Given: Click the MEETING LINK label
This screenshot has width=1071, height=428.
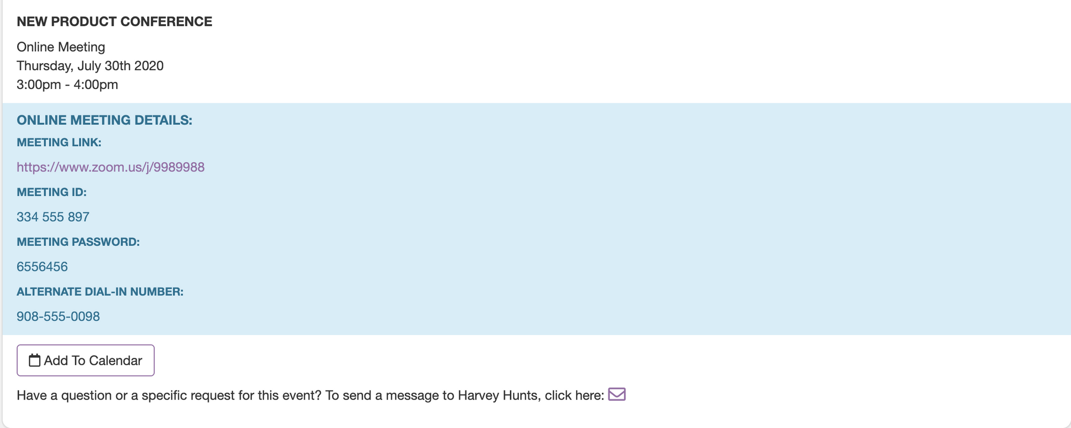Looking at the screenshot, I should (x=59, y=142).
